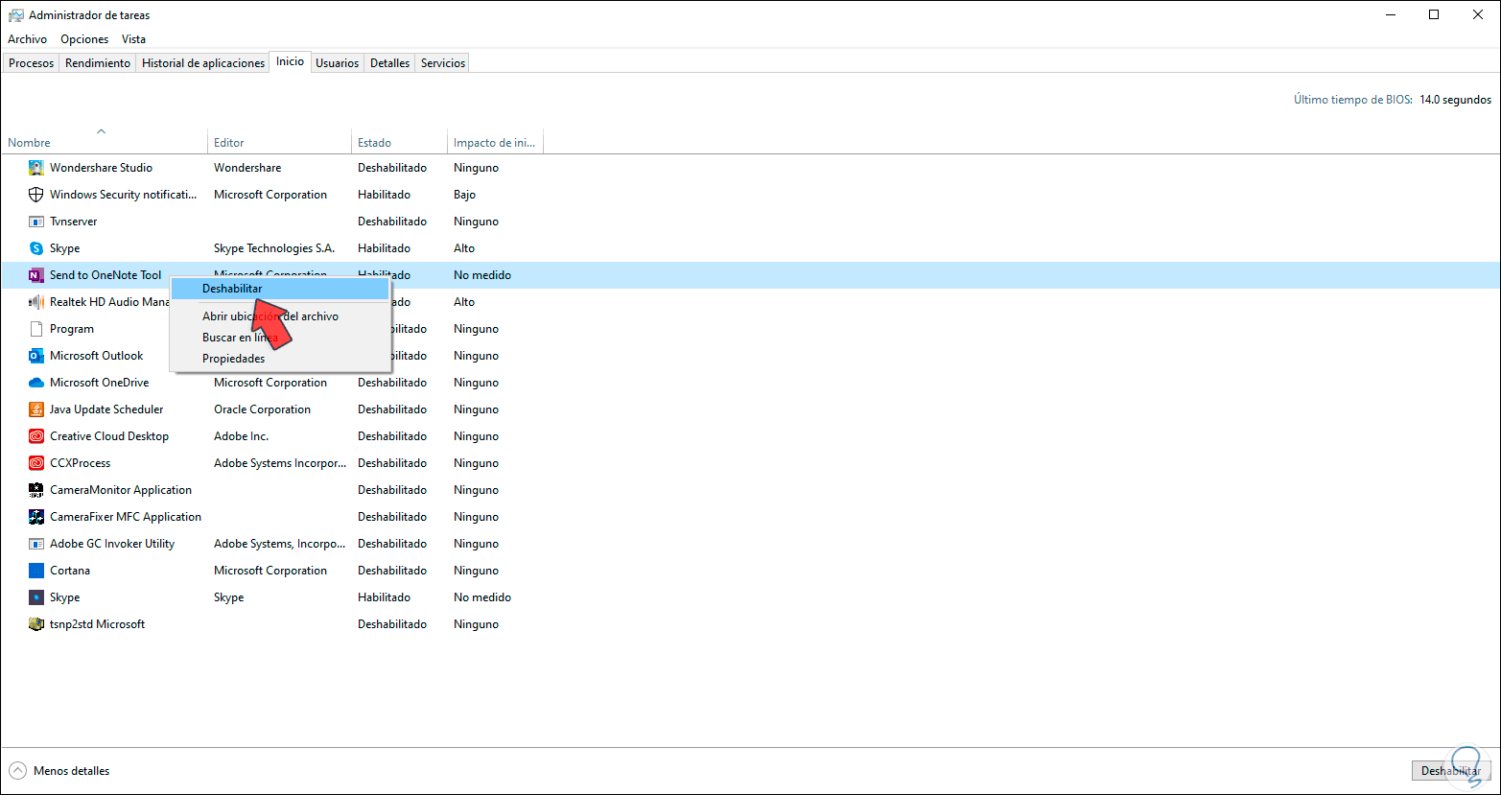1501x795 pixels.
Task: Switch to the Servicios tab
Action: tap(443, 63)
